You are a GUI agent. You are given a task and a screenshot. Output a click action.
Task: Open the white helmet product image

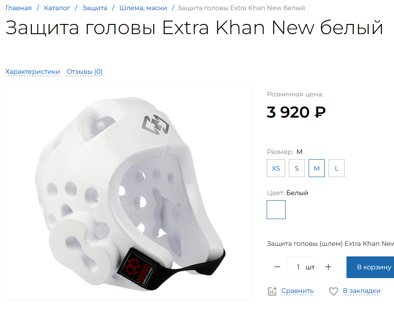[x=129, y=192]
